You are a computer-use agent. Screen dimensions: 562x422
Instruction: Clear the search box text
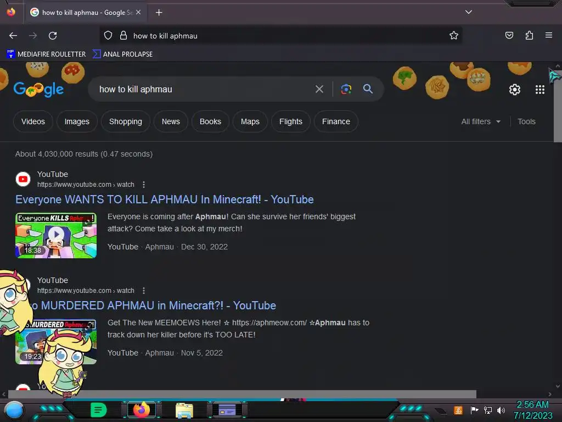coord(319,89)
